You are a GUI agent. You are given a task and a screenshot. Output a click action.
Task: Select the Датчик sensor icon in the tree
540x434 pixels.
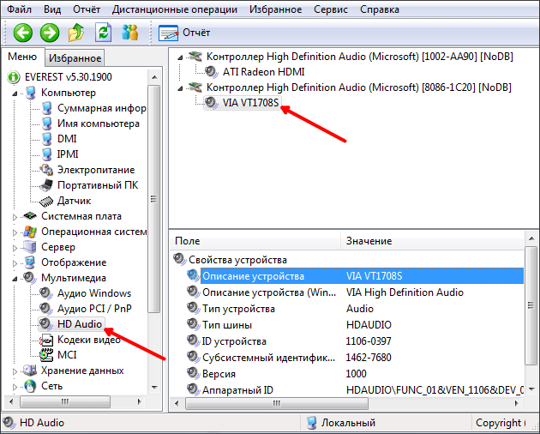(46, 201)
